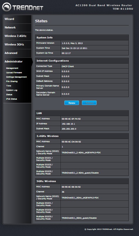Select 5GHz MAC address 00:90:4C:0E:54:92
This screenshot has width=139, height=236.
pyautogui.click(x=71, y=187)
